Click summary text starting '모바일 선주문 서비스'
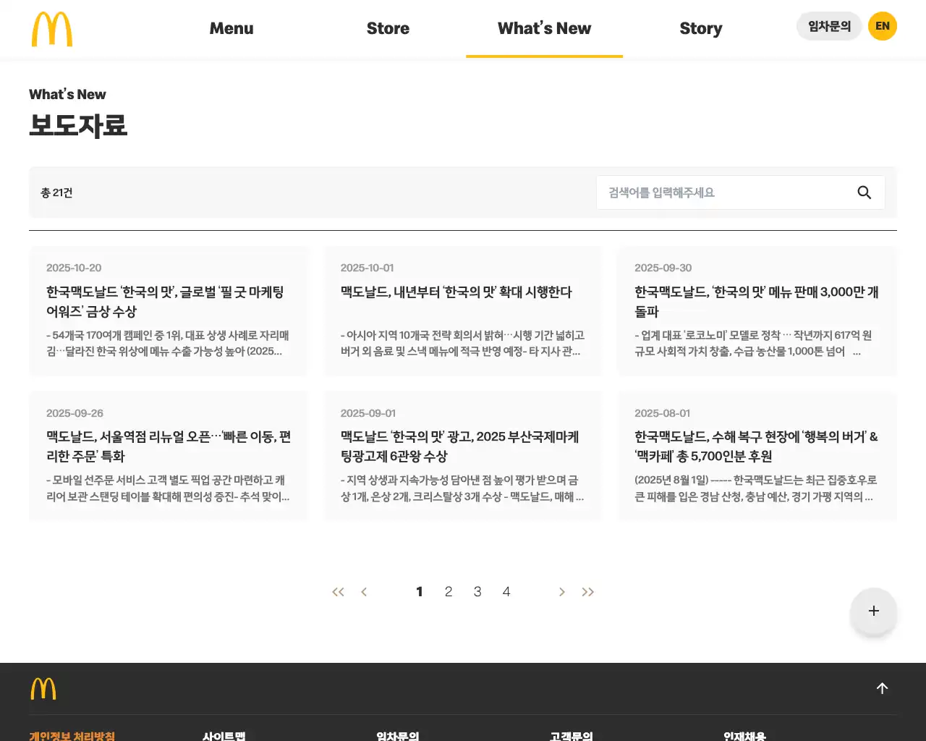The height and width of the screenshot is (741, 926). tap(168, 488)
